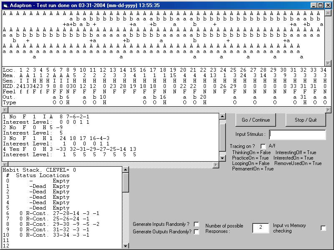334x250 pixels.
Task: Click the 'Out.' row label in memory table
Action: pos(9,97)
